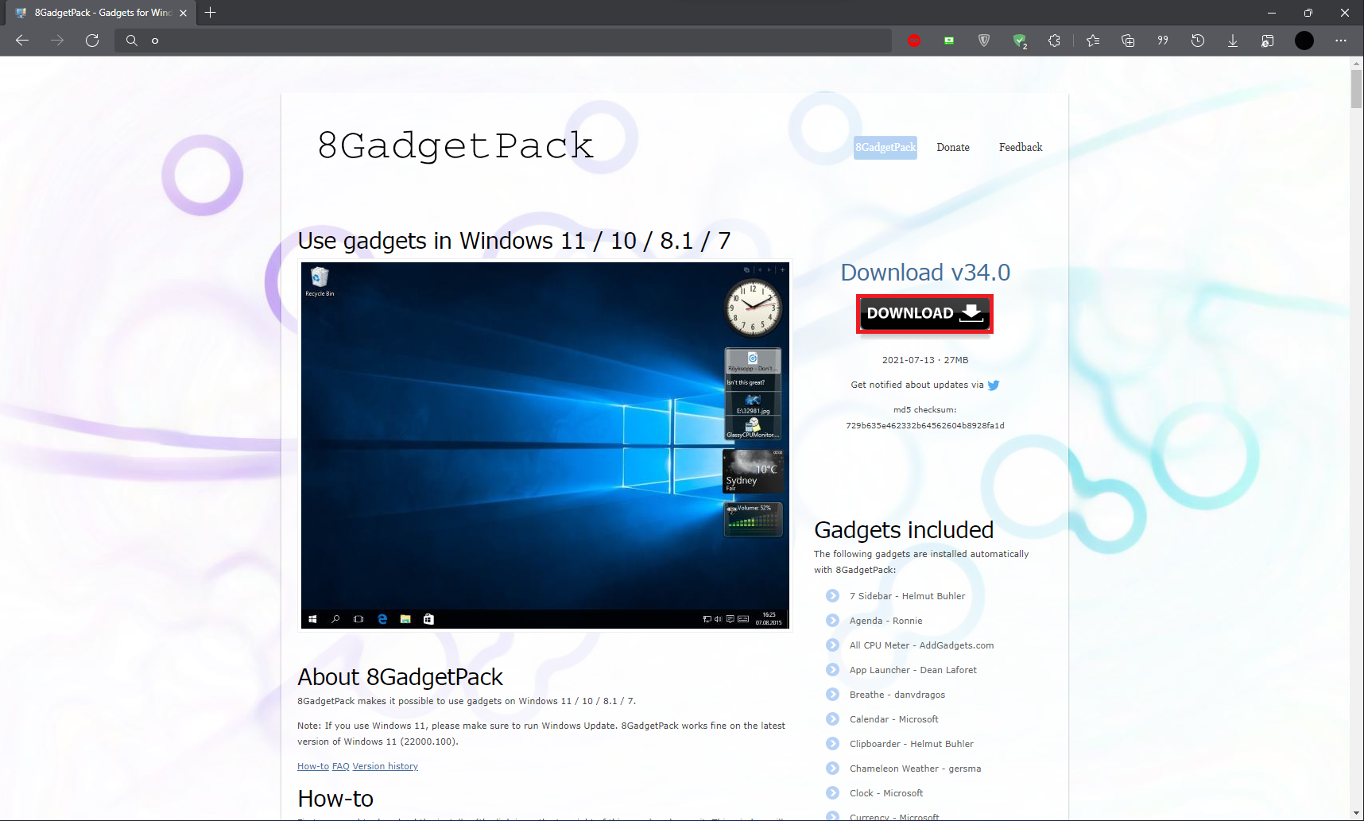1364x821 pixels.
Task: Close the 8GadgetPack browser tab
Action: (x=184, y=13)
